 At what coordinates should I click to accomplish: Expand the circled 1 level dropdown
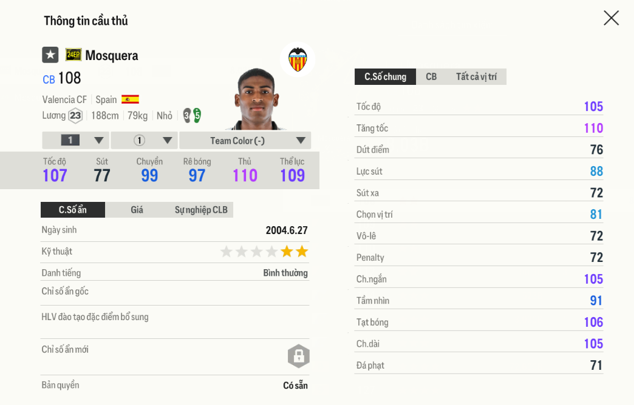145,141
